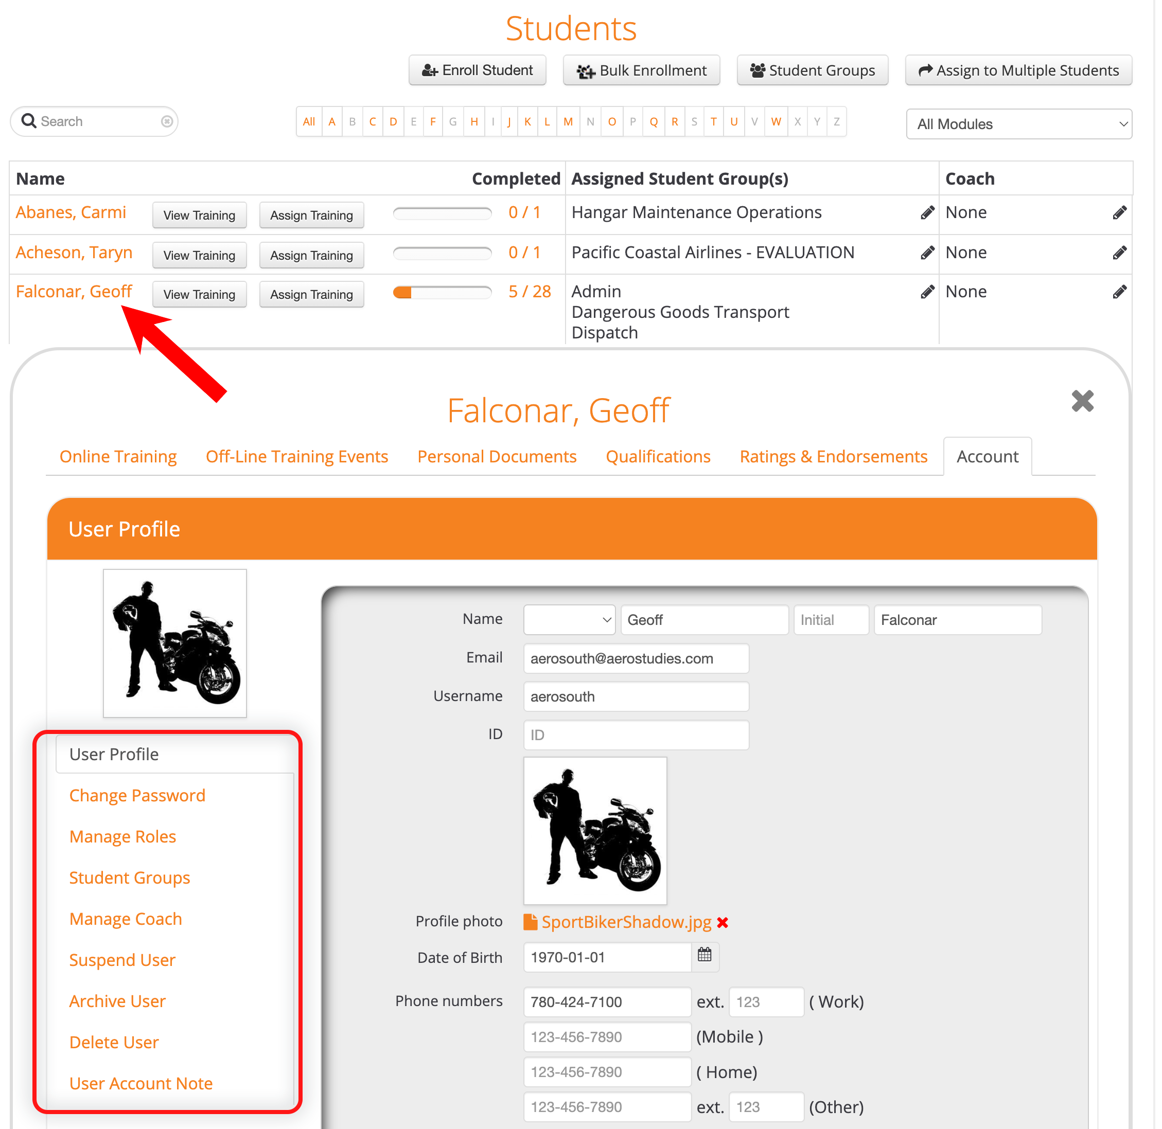The image size is (1162, 1129).
Task: Click the pencil icon for Hangar Maintenance Operations group
Action: click(x=927, y=213)
